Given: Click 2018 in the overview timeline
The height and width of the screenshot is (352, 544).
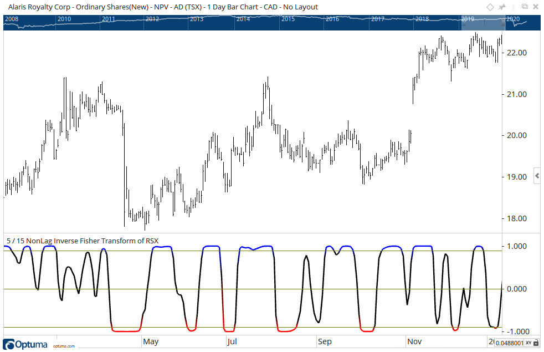Looking at the screenshot, I should coord(422,19).
